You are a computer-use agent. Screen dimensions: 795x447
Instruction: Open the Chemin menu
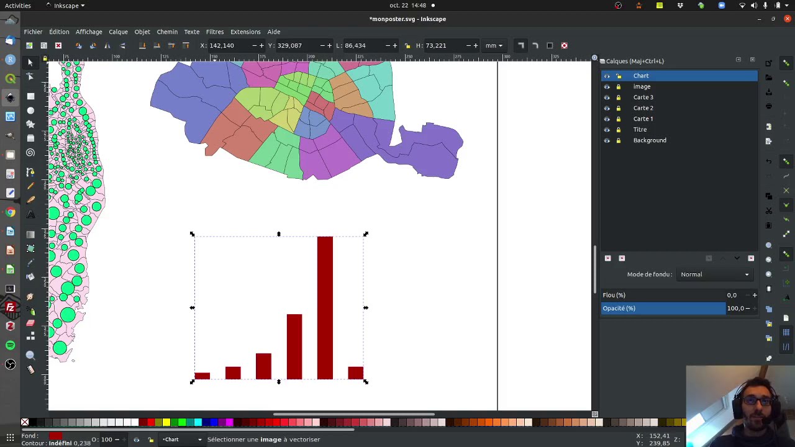tap(167, 32)
